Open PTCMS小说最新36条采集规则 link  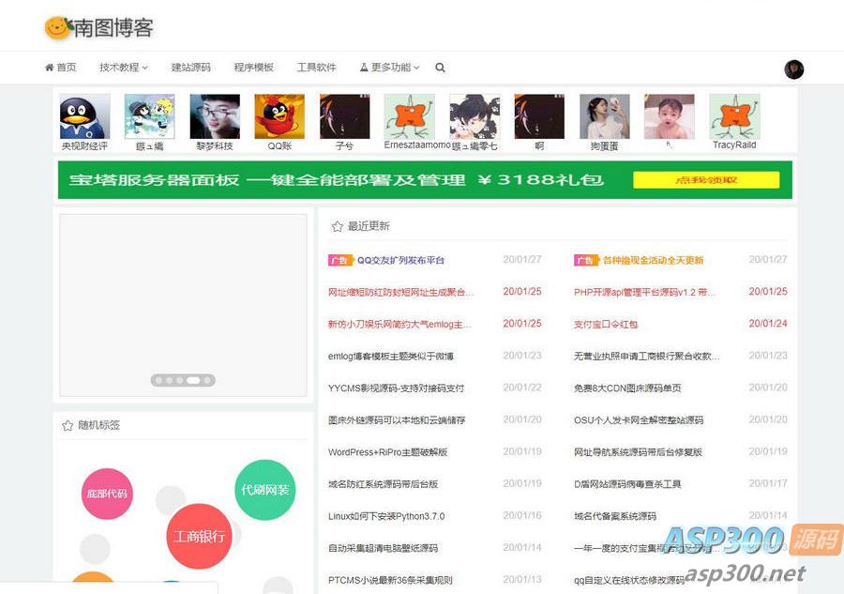pyautogui.click(x=390, y=580)
